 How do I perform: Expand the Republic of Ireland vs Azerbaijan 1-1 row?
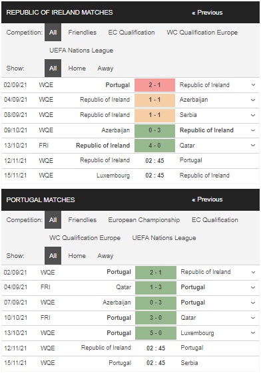point(254,100)
